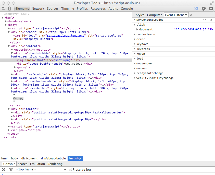Open the Resources tab
The height and width of the screenshot is (175, 215).
point(98,8)
